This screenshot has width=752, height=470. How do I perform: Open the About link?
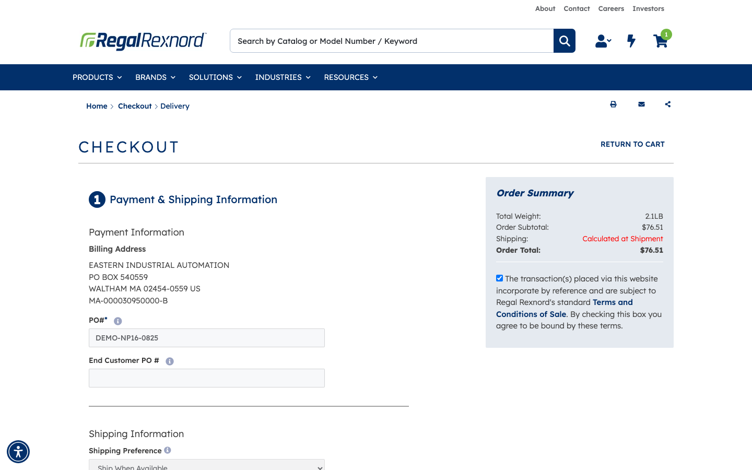click(545, 9)
